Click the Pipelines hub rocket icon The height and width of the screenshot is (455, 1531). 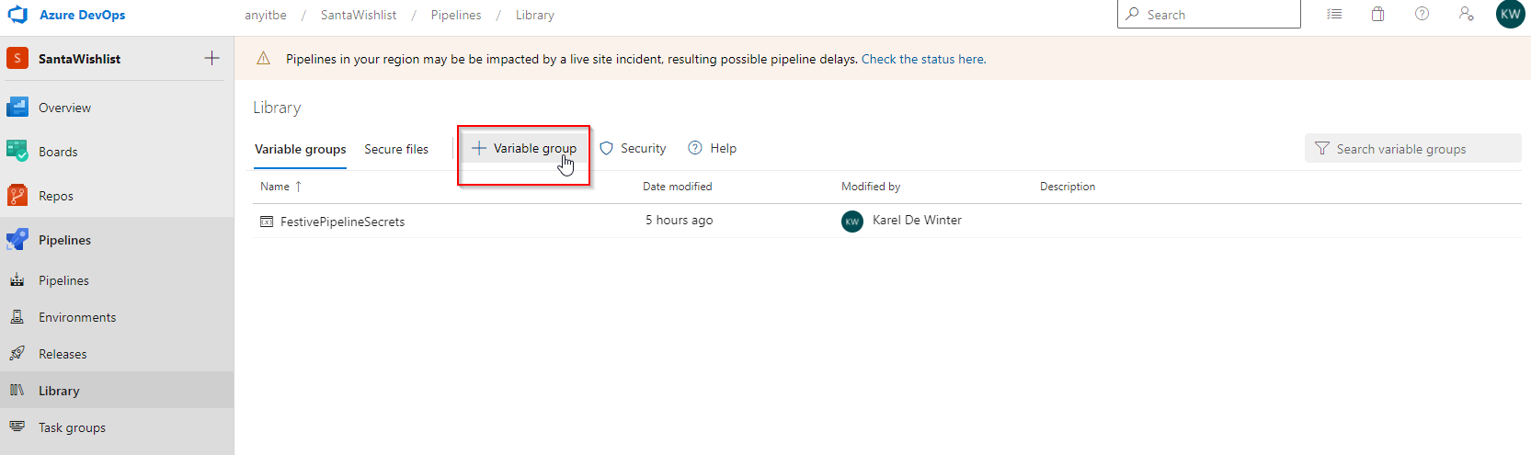click(x=17, y=239)
